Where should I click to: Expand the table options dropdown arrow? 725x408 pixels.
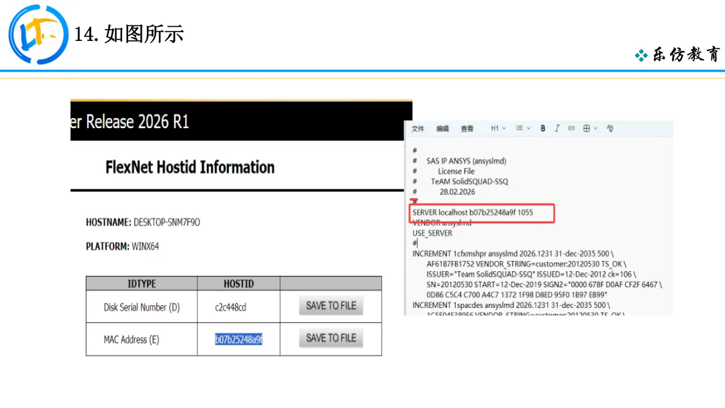pos(595,128)
